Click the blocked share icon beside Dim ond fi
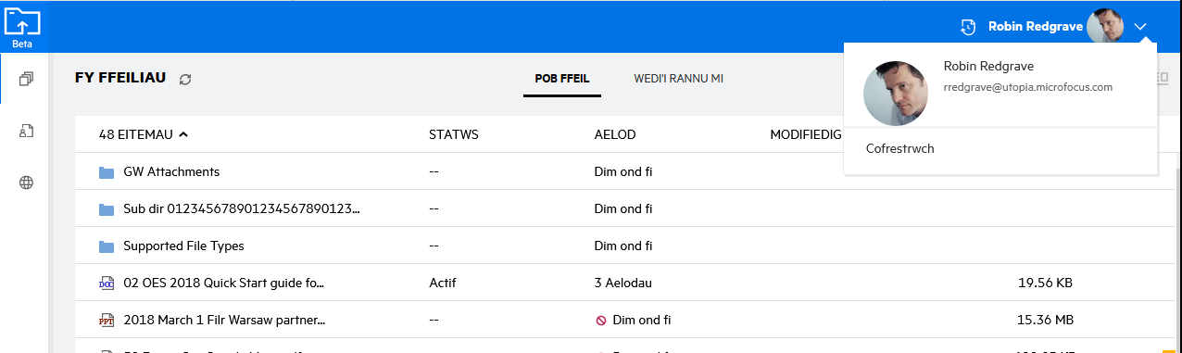The width and height of the screenshot is (1182, 353). coord(601,321)
